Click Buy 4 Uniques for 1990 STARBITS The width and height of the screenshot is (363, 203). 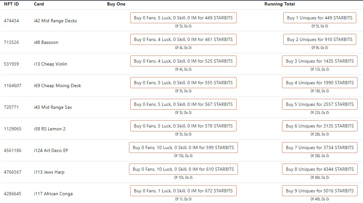point(320,83)
